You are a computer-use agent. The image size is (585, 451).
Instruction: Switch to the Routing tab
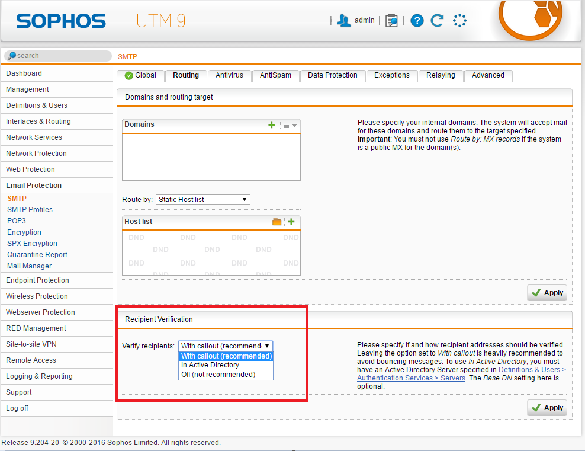(x=186, y=75)
